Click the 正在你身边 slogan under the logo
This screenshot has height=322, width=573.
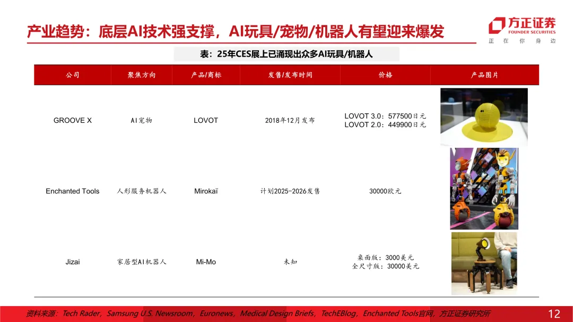tap(522, 41)
